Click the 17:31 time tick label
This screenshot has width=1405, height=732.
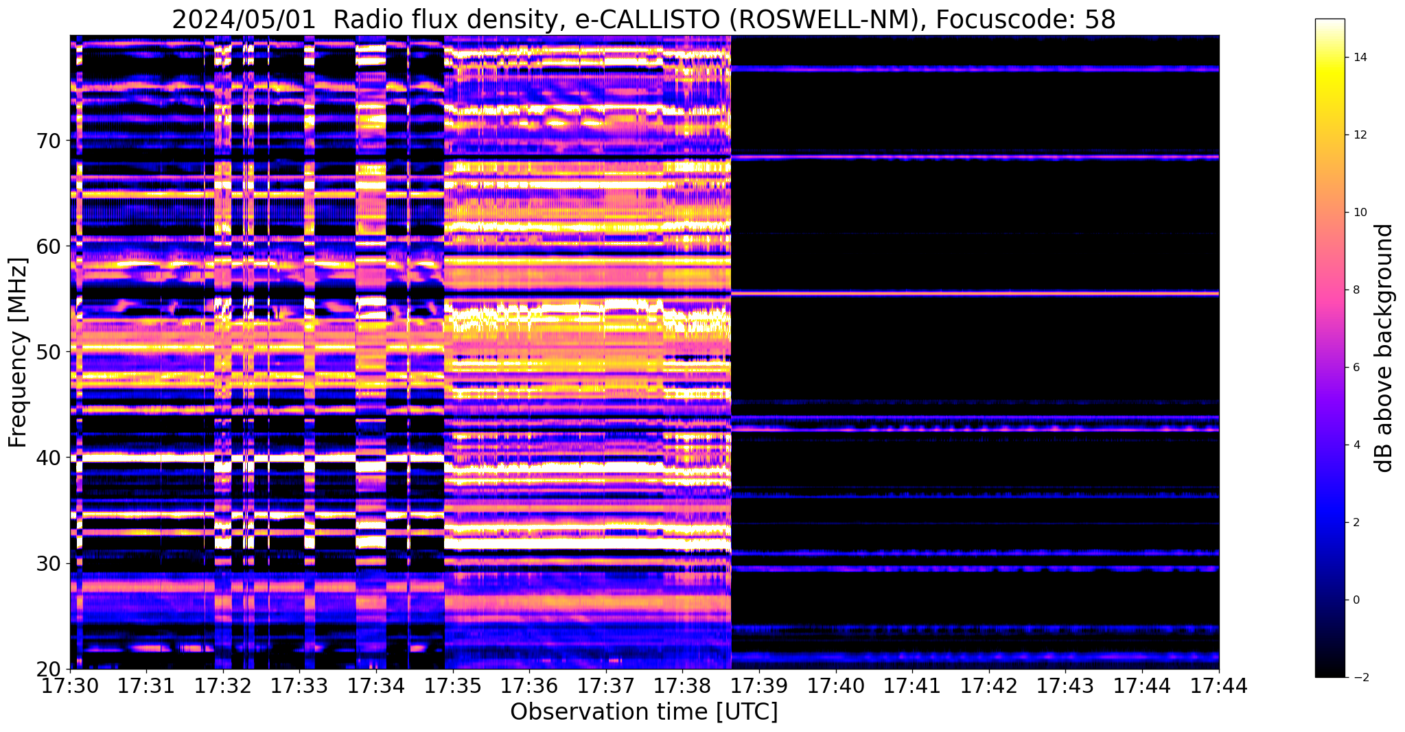point(146,685)
